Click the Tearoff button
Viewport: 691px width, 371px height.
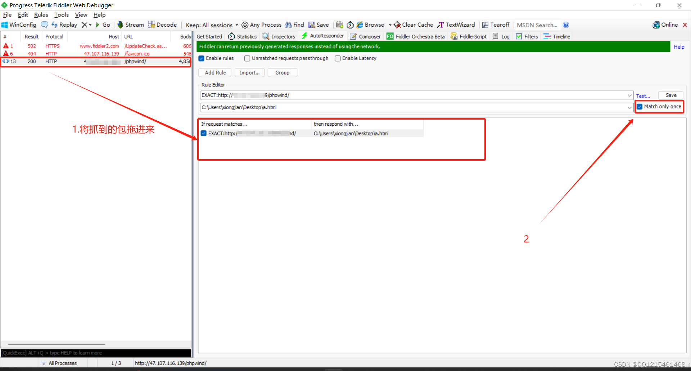coord(496,25)
